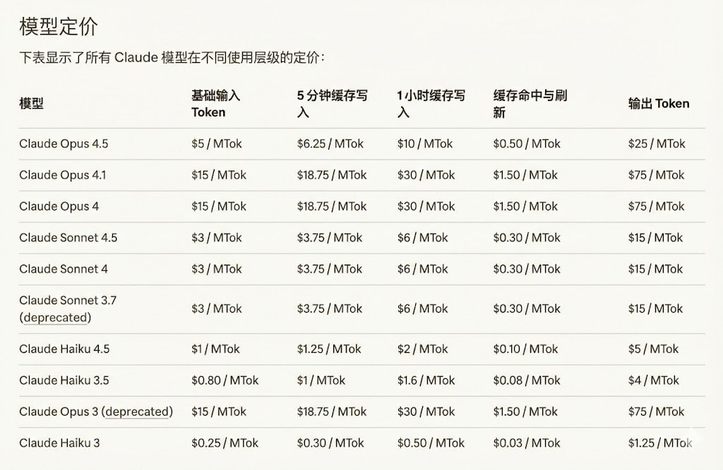Select the 基础输入 Token column header
Viewport: 723px width, 470px height.
[x=216, y=103]
